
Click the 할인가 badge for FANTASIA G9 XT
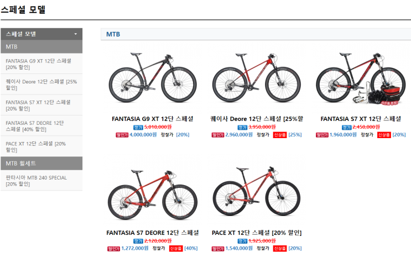pyautogui.click(x=122, y=135)
